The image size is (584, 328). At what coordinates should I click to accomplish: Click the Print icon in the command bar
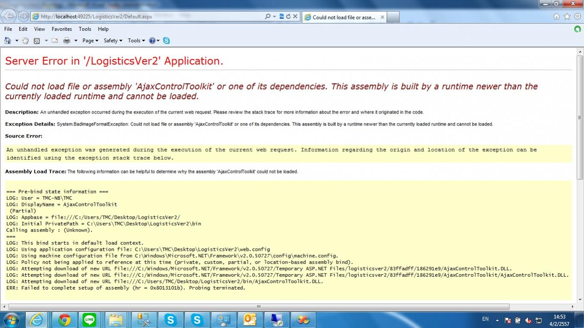67,41
